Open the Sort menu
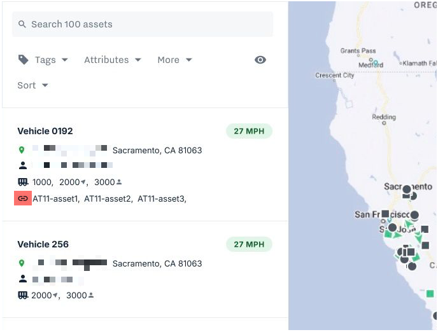Viewport: 438px width, 332px height. (32, 85)
